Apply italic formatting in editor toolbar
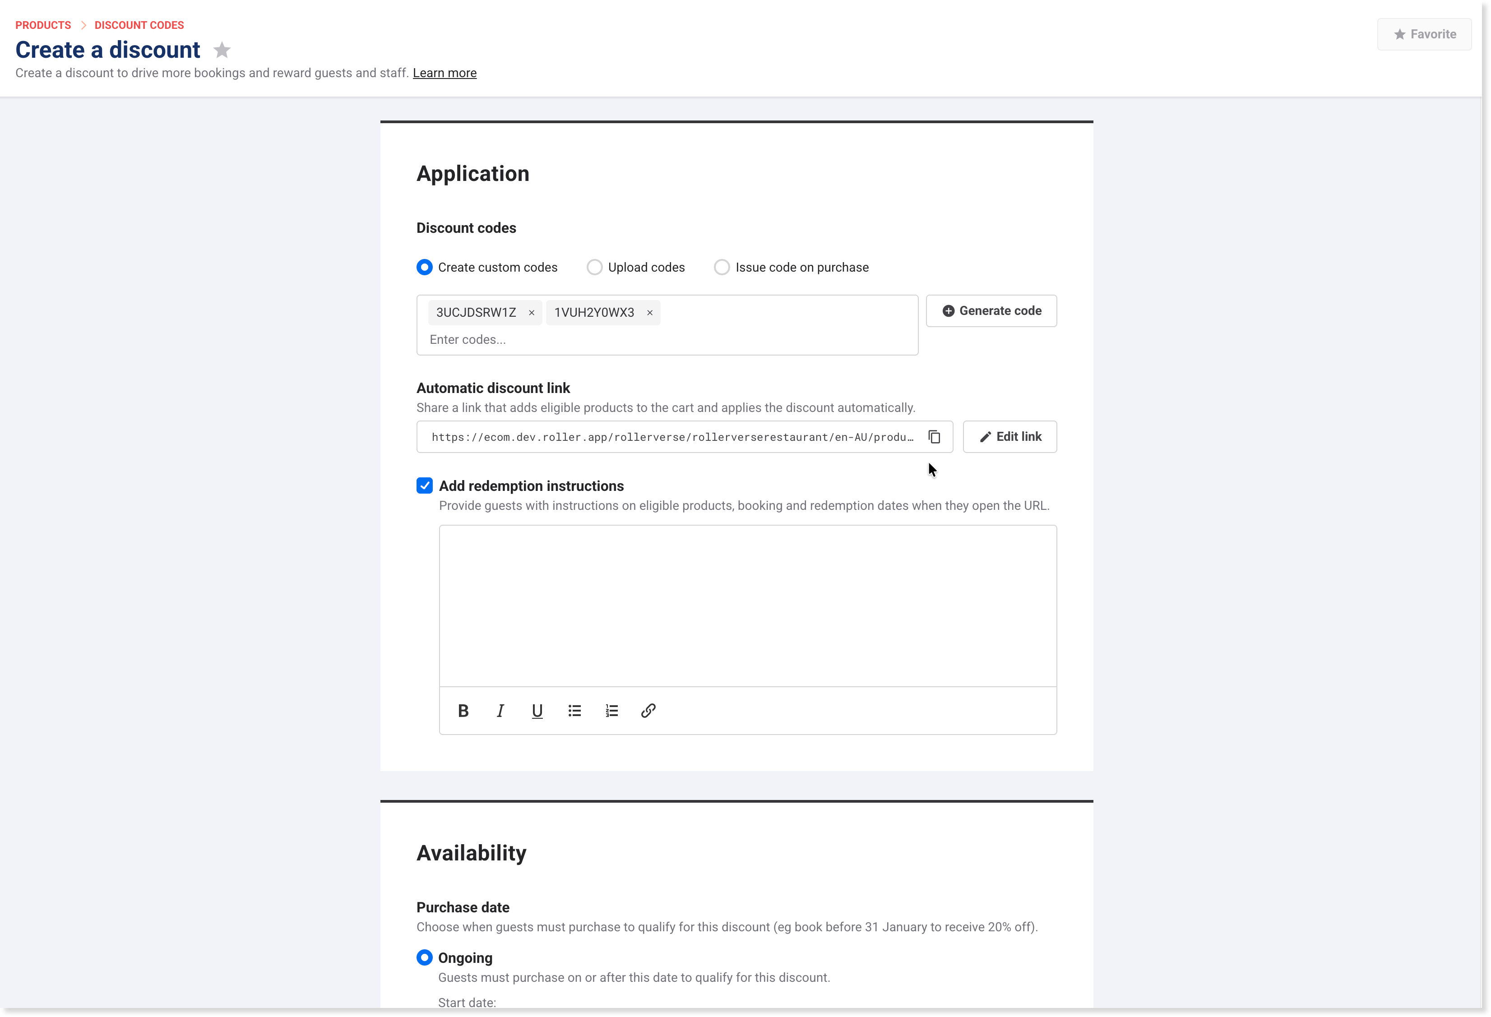Viewport: 1491px width, 1017px height. tap(500, 710)
